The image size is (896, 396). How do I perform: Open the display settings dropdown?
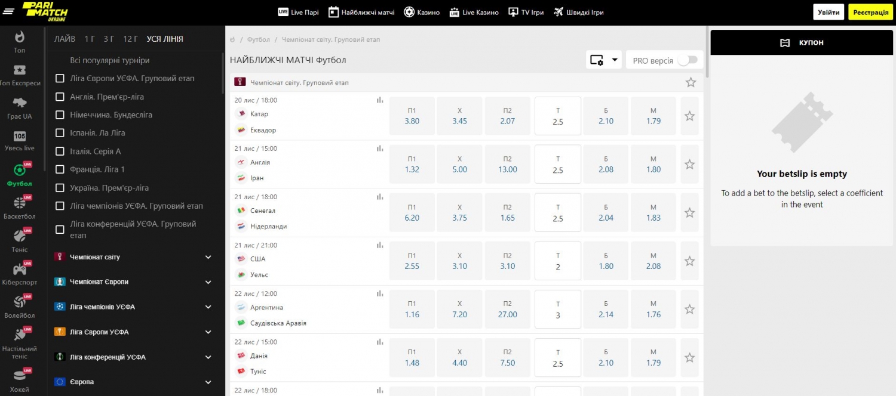[x=604, y=60]
